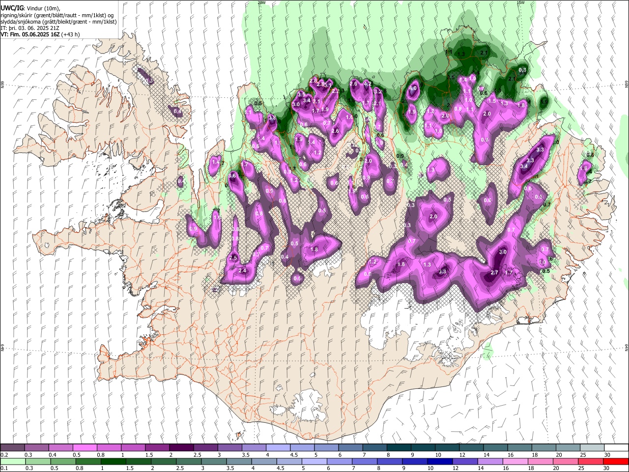Click the upper legend swatch between 18 and 20
Screen dimensions: 629x472
[x=543, y=448]
